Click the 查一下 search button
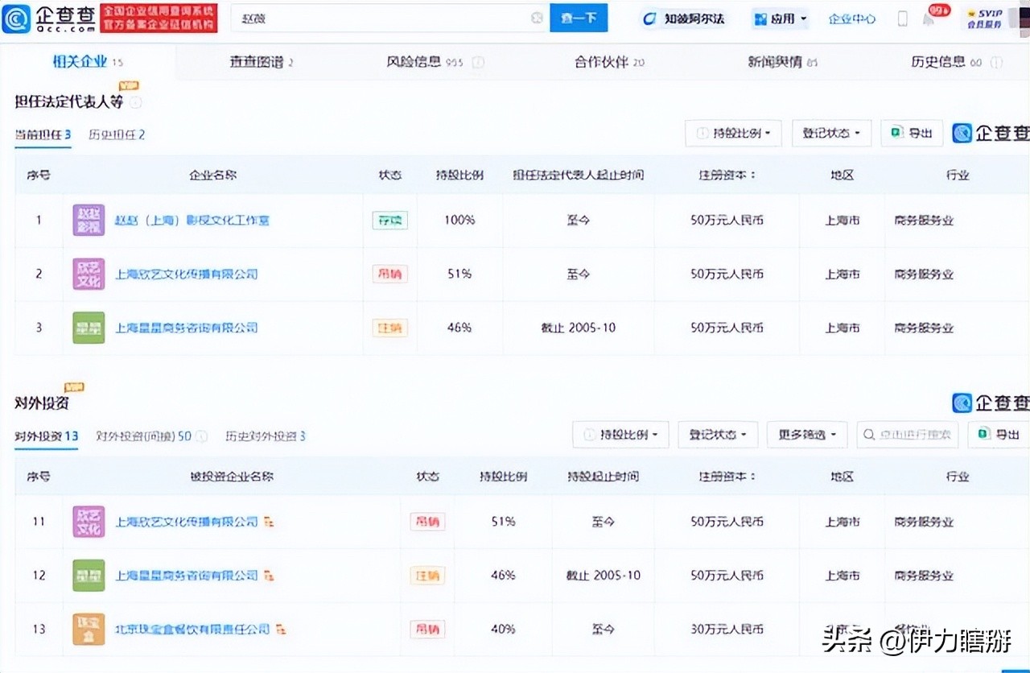Screen dimensions: 1030x673 (579, 17)
